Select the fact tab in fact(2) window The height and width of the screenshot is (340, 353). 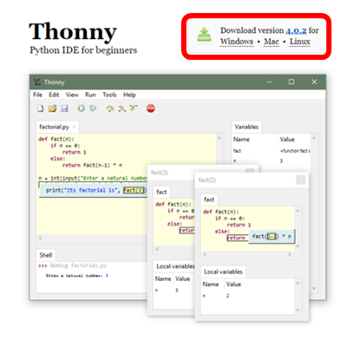click(209, 199)
